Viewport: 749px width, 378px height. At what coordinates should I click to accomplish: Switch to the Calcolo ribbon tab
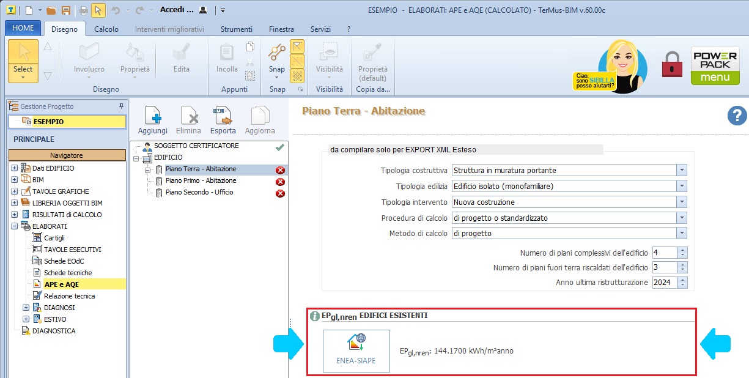106,29
